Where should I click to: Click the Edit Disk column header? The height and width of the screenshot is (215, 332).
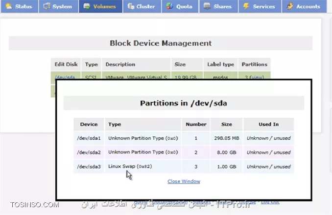point(66,64)
